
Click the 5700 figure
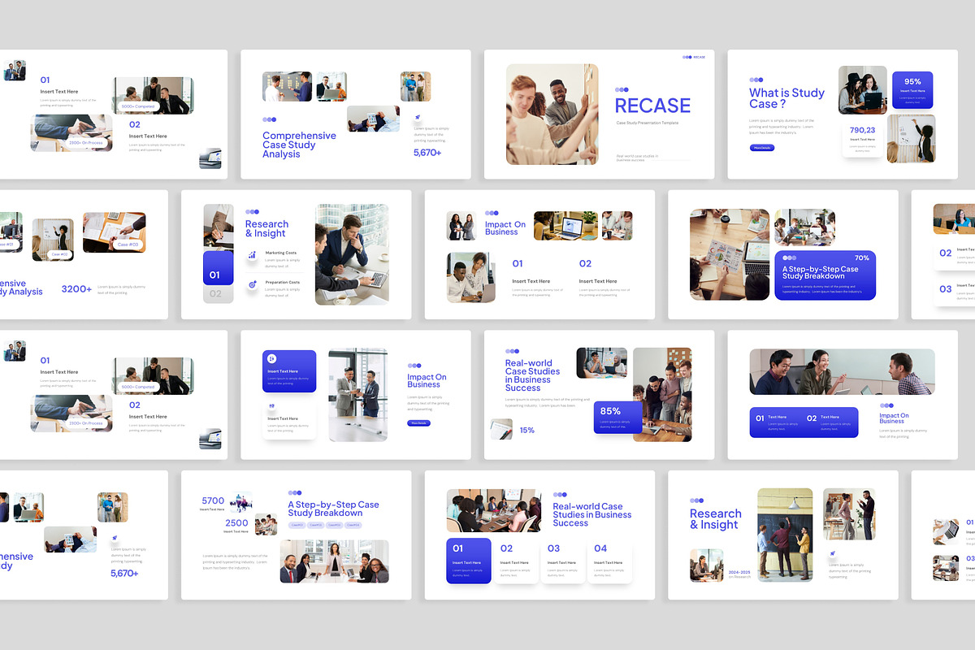click(213, 500)
